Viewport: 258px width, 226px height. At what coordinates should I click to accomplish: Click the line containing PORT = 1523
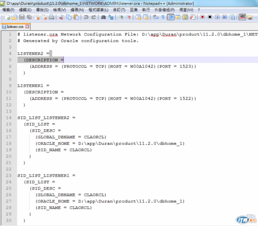[x=113, y=67]
